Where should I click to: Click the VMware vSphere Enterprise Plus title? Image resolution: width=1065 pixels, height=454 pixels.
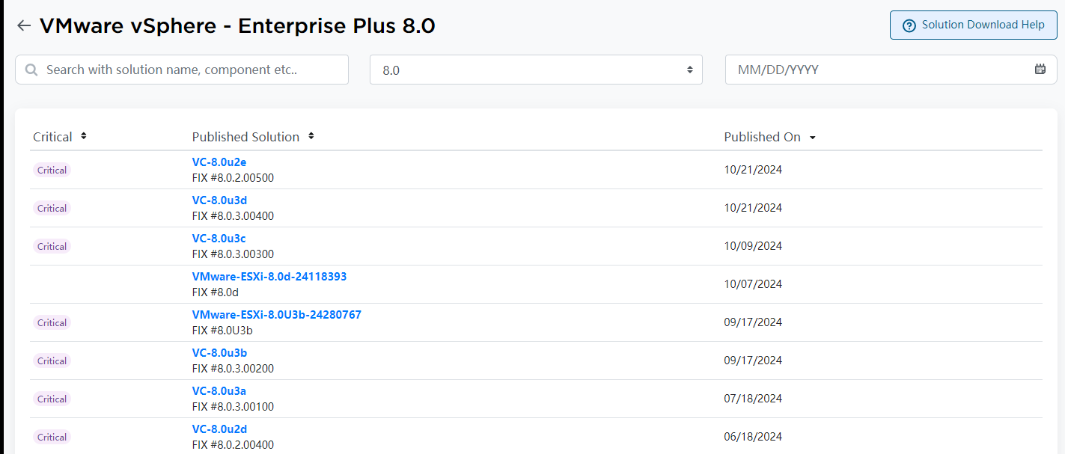coord(237,26)
